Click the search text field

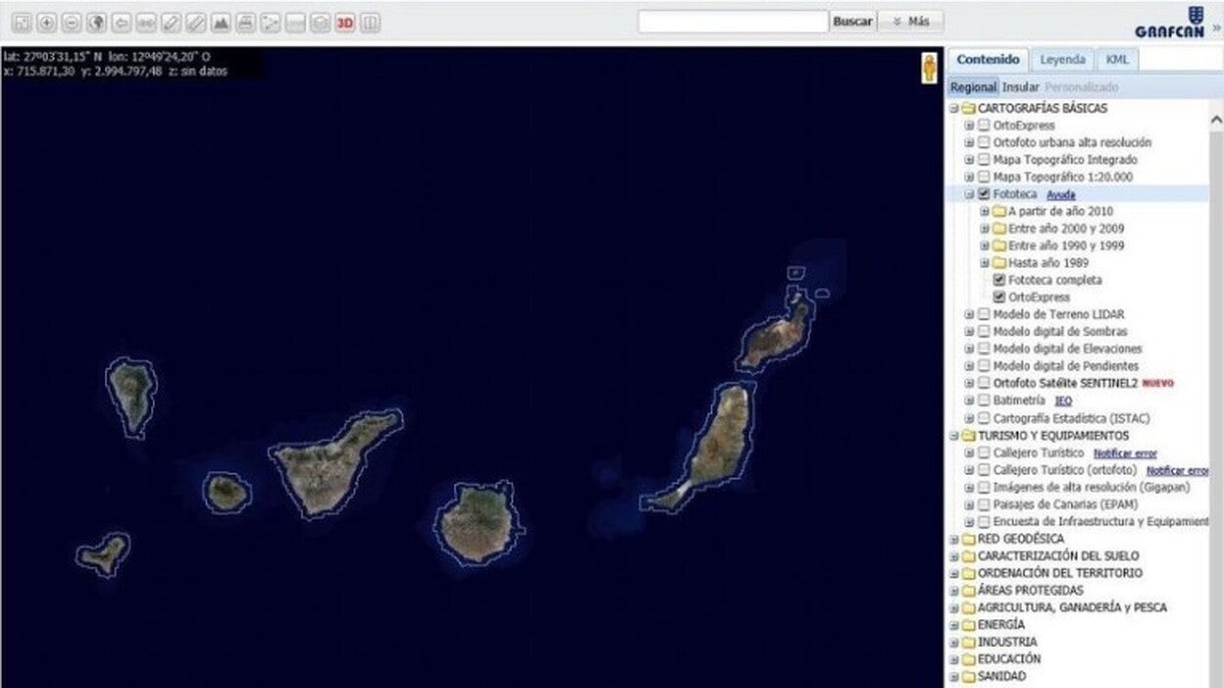[733, 22]
